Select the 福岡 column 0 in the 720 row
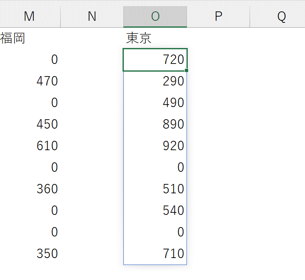 coord(30,60)
